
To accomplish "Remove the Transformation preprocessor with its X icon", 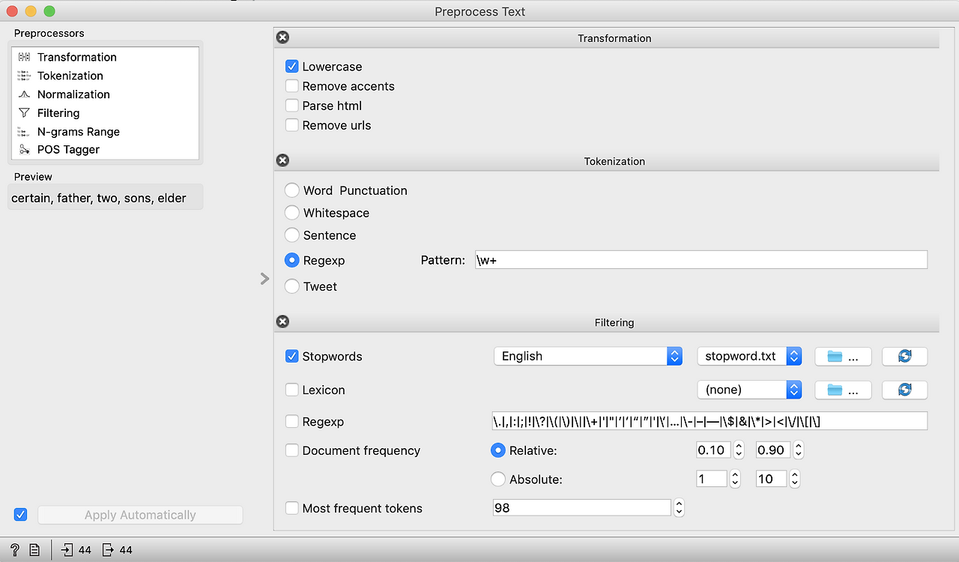I will 282,37.
